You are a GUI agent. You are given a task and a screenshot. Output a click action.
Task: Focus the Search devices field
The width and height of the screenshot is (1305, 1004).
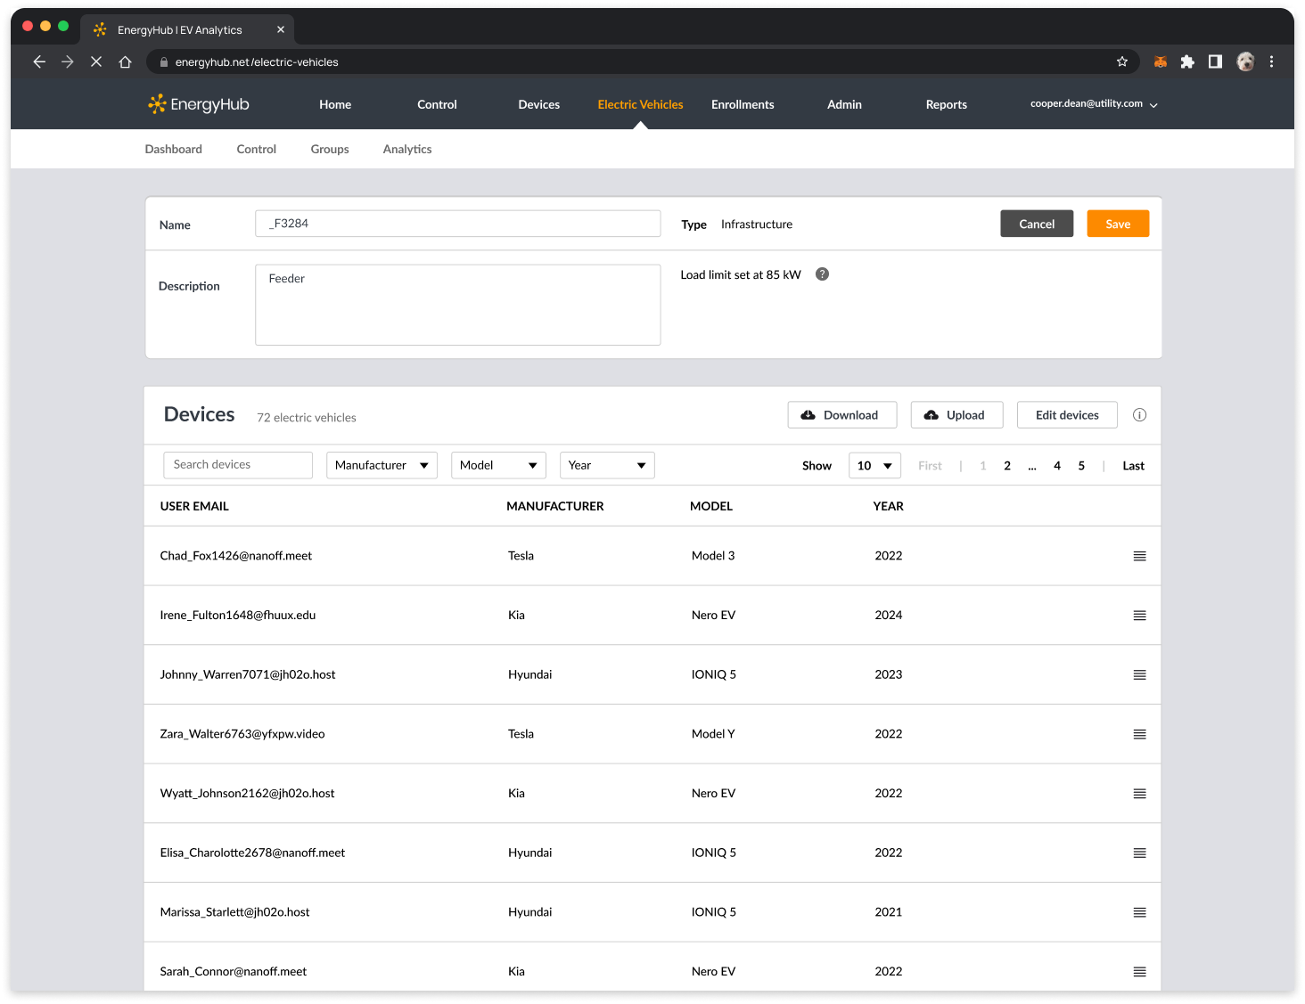pos(238,465)
